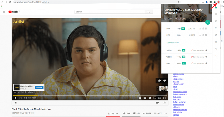This screenshot has width=224, height=117.
Task: Collapse the extension sidebar with the chevron
Action: click(216, 56)
